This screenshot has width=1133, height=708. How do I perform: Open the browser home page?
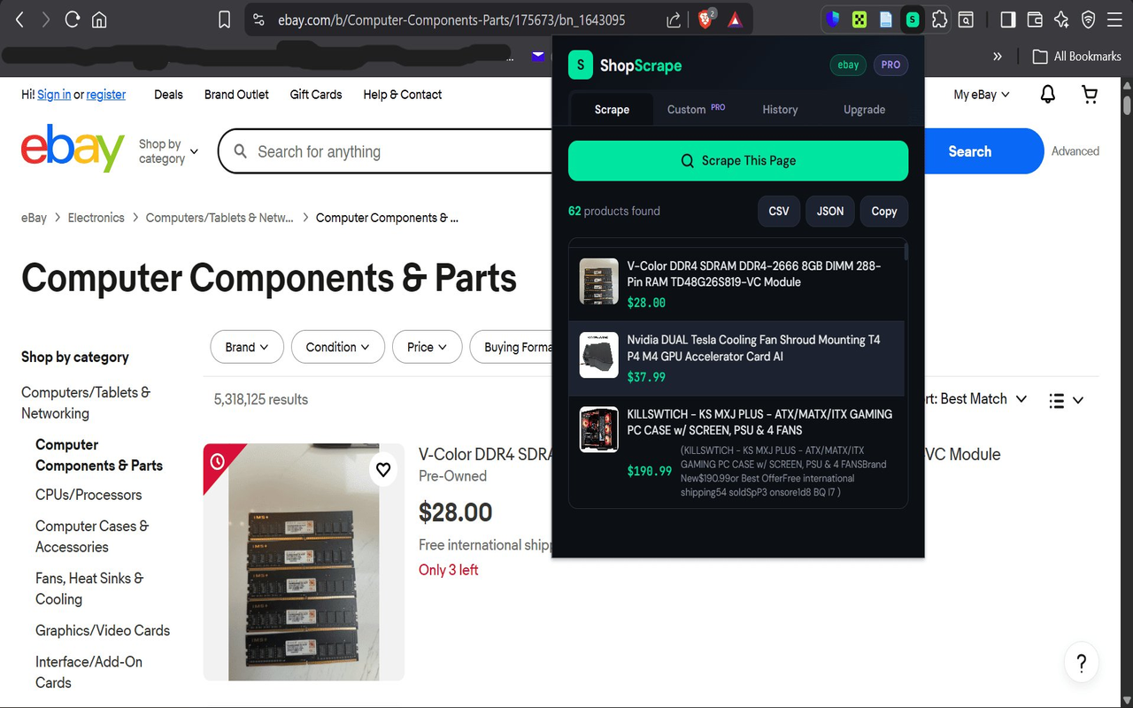tap(99, 19)
